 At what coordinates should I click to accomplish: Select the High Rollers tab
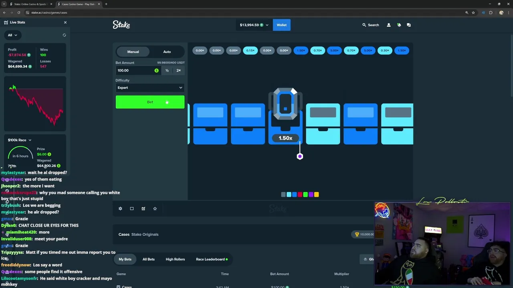(x=175, y=259)
